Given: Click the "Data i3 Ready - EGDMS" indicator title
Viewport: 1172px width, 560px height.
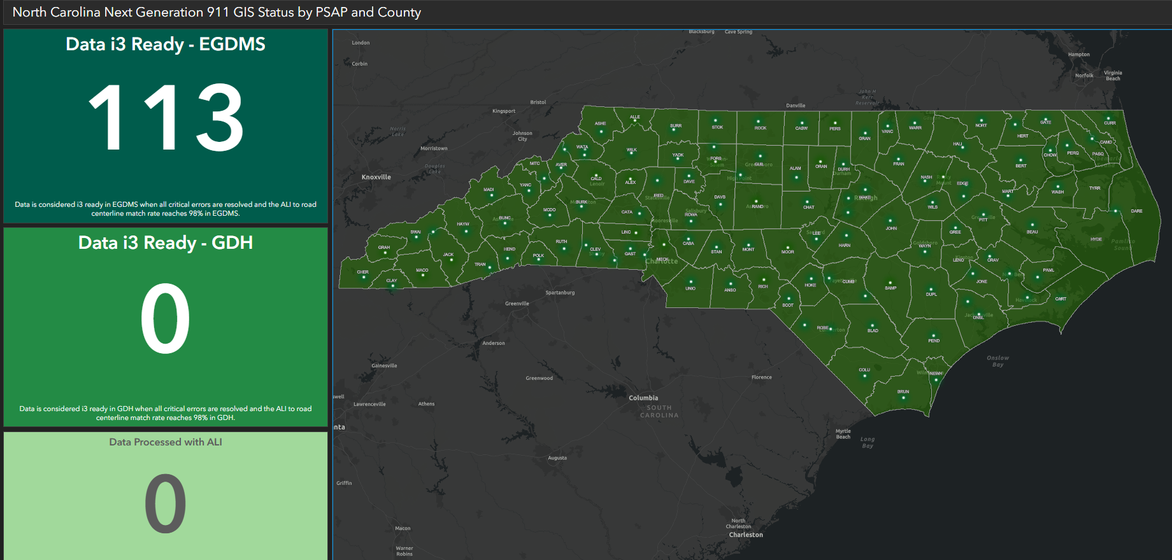Looking at the screenshot, I should [x=166, y=44].
